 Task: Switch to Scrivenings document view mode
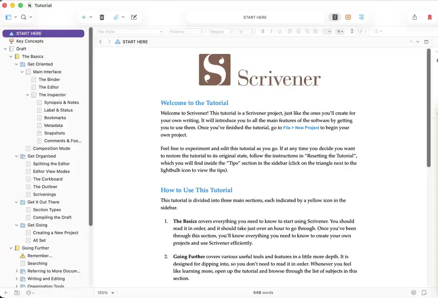coord(335,17)
